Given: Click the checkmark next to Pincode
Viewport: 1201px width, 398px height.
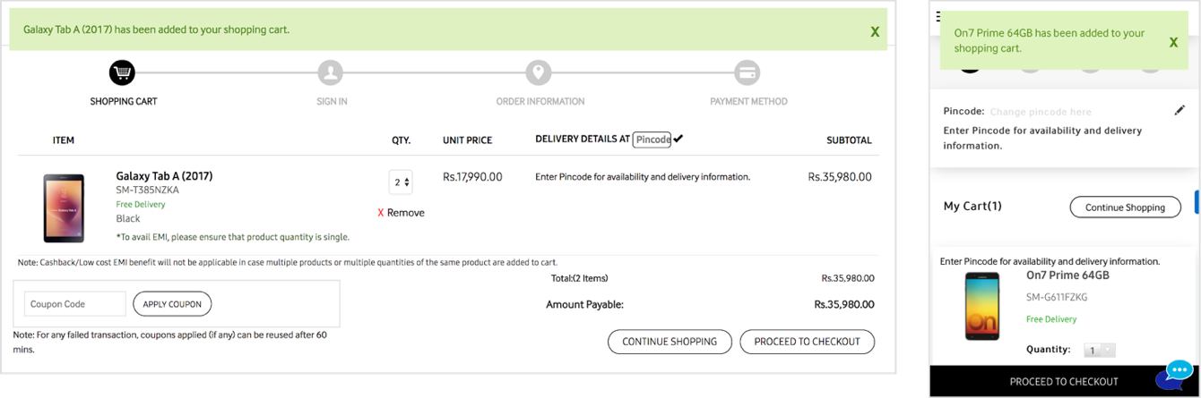Looking at the screenshot, I should (678, 139).
